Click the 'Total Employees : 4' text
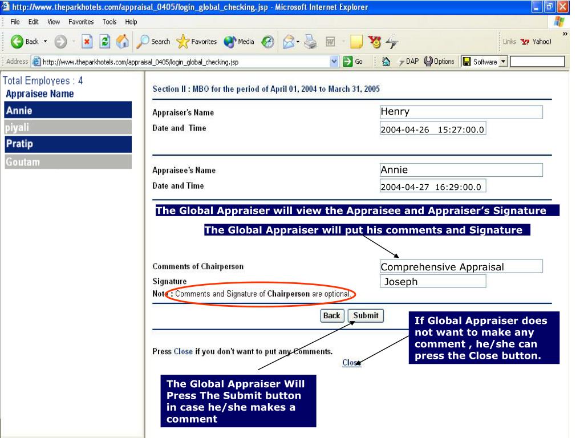Viewport: 584px width, 438px height. coord(43,80)
